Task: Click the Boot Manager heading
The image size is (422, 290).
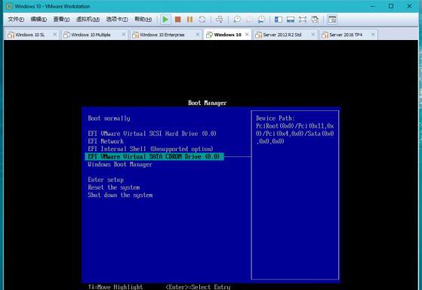Action: coord(208,103)
